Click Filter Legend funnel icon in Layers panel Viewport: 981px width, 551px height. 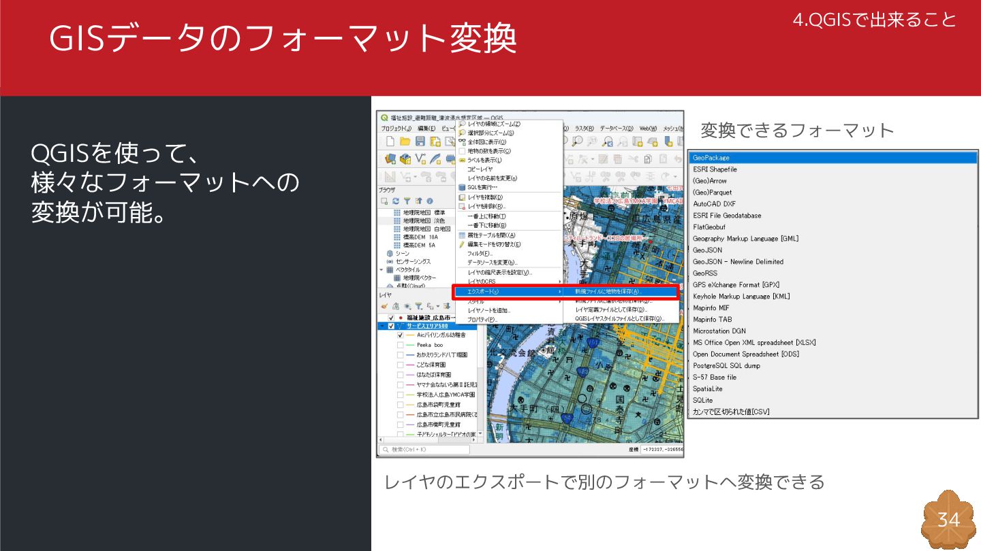click(x=419, y=306)
